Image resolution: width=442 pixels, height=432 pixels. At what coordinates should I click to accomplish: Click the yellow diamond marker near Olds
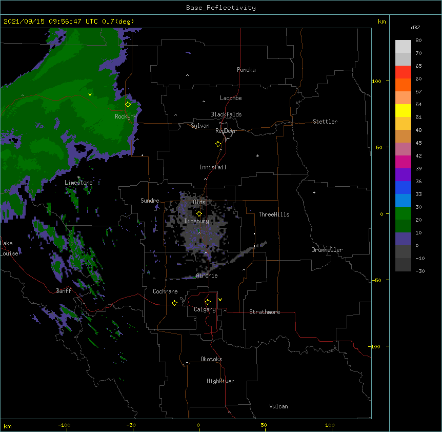pos(199,214)
